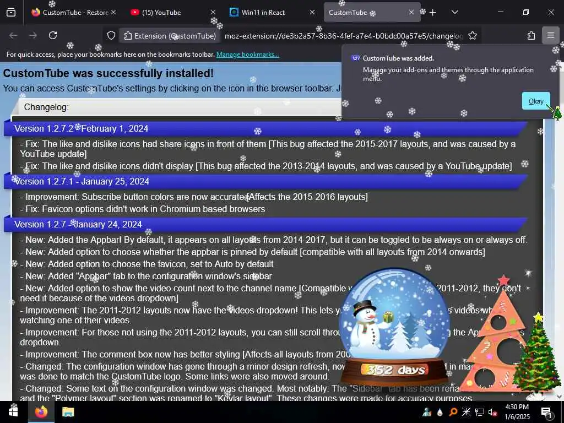Reload the current page
The height and width of the screenshot is (423, 564).
[x=53, y=35]
